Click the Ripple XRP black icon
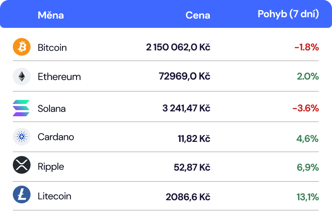The width and height of the screenshot is (332, 221). pyautogui.click(x=21, y=165)
